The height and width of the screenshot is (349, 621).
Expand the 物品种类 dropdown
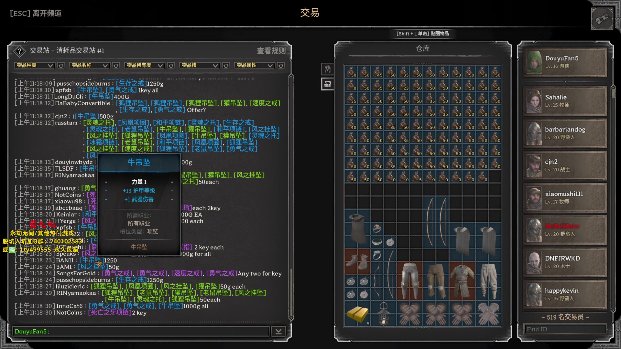pos(35,66)
